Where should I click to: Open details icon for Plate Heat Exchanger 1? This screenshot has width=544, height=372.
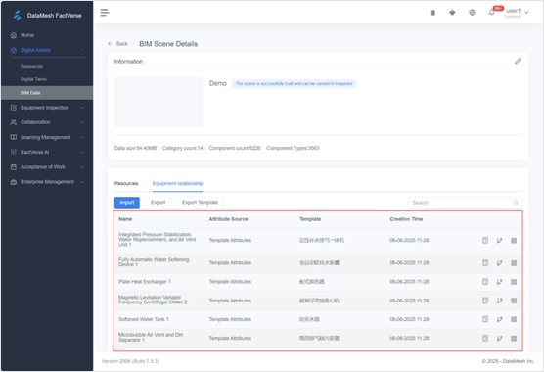click(485, 282)
